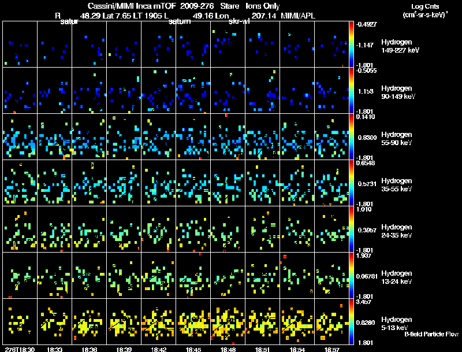Click the Hydrogen 5-13 keV color scale bar
Screen dimensions: 462x352
tap(351, 322)
